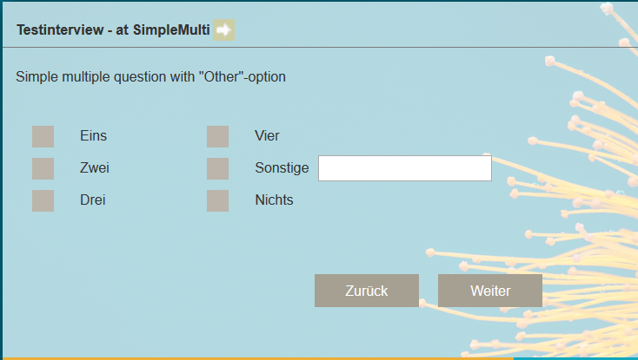The height and width of the screenshot is (360, 638).
Task: Click the 'Vier' option label text
Action: 268,136
